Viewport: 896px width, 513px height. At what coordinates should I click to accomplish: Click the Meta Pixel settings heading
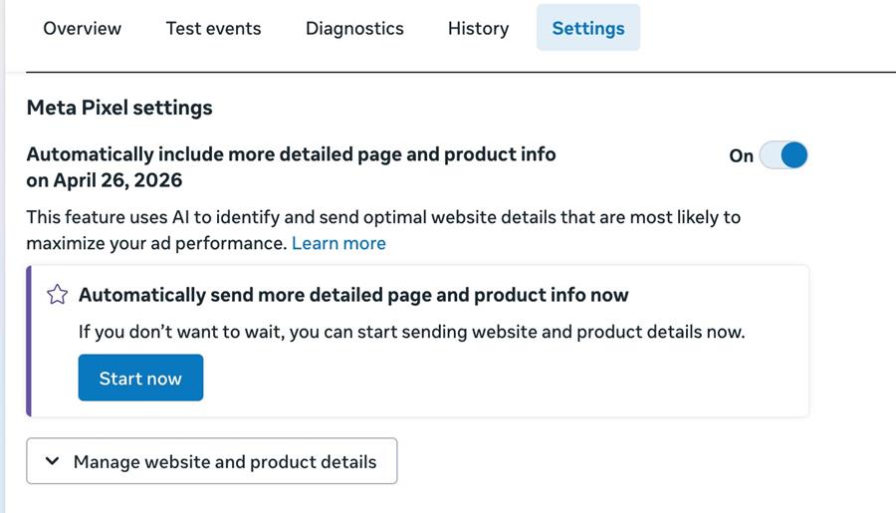click(119, 108)
